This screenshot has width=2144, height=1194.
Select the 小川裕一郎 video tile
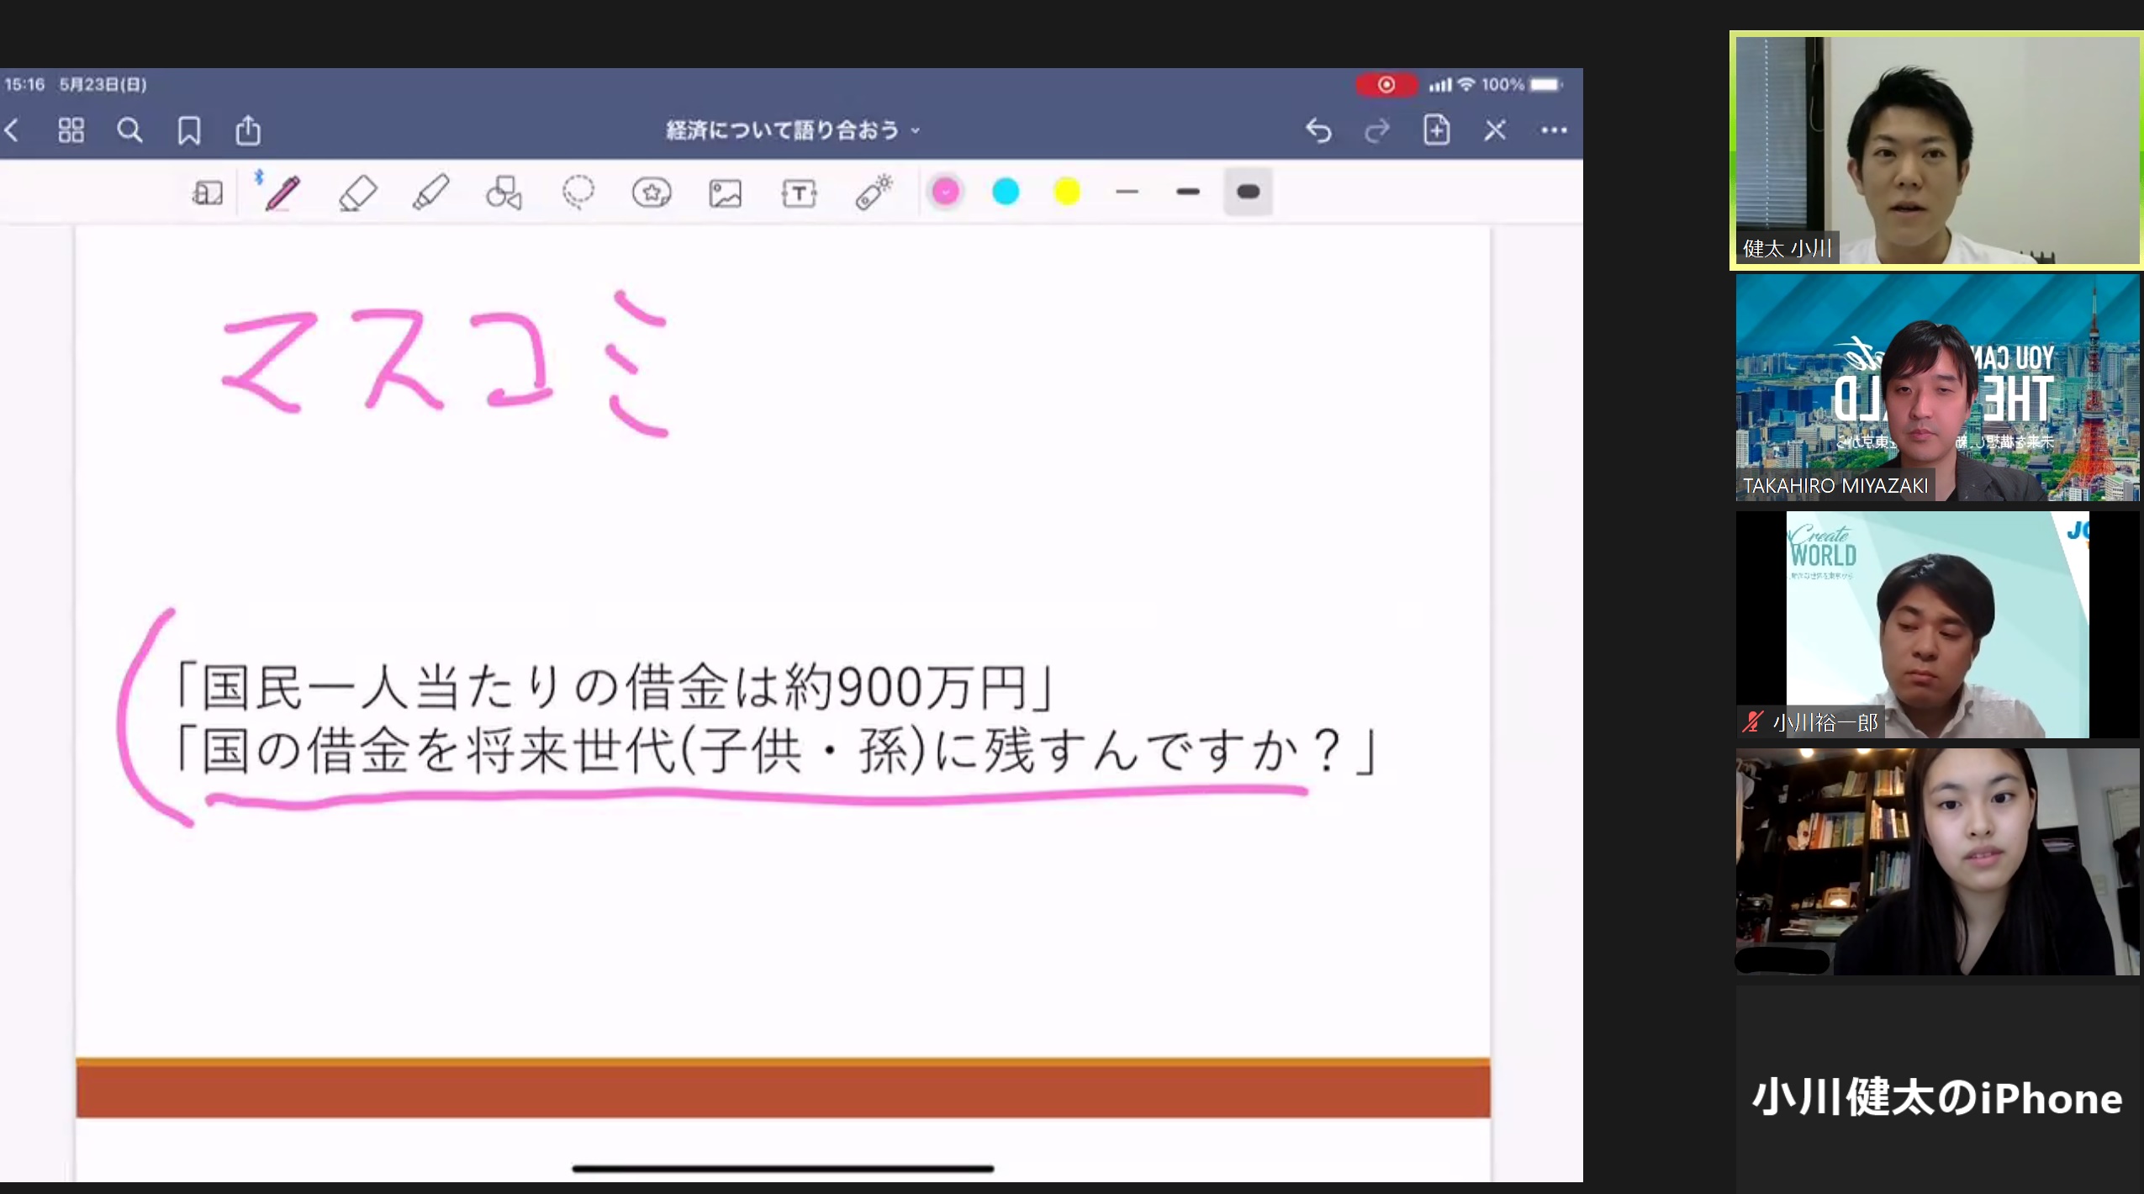(1938, 625)
